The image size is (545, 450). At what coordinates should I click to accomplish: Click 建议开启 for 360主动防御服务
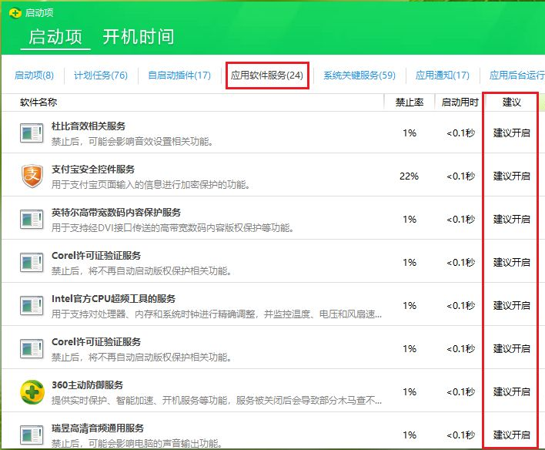511,392
